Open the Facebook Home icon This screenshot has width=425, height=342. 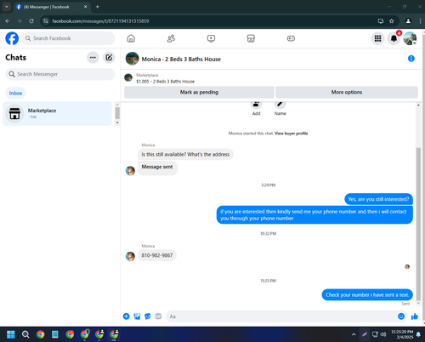click(131, 38)
